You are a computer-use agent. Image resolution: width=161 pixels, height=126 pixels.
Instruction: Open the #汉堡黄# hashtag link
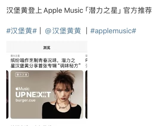pos(21,31)
